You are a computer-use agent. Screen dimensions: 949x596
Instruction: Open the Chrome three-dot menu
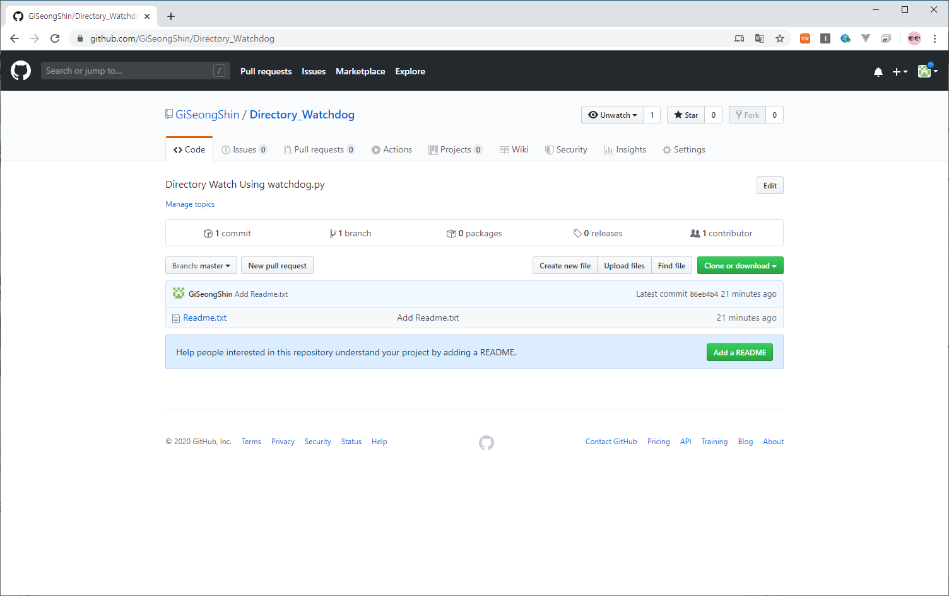click(934, 38)
